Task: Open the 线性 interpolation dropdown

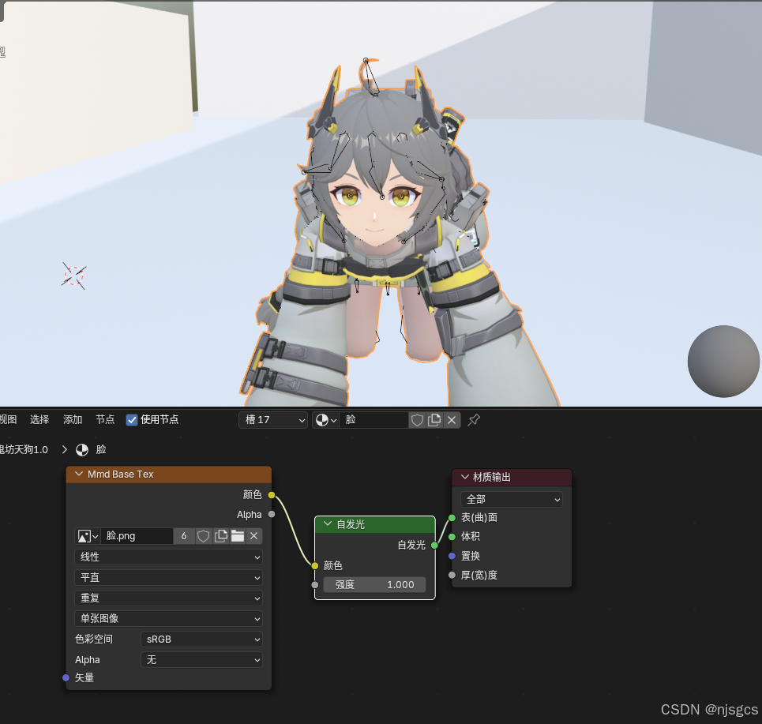Action: tap(169, 557)
